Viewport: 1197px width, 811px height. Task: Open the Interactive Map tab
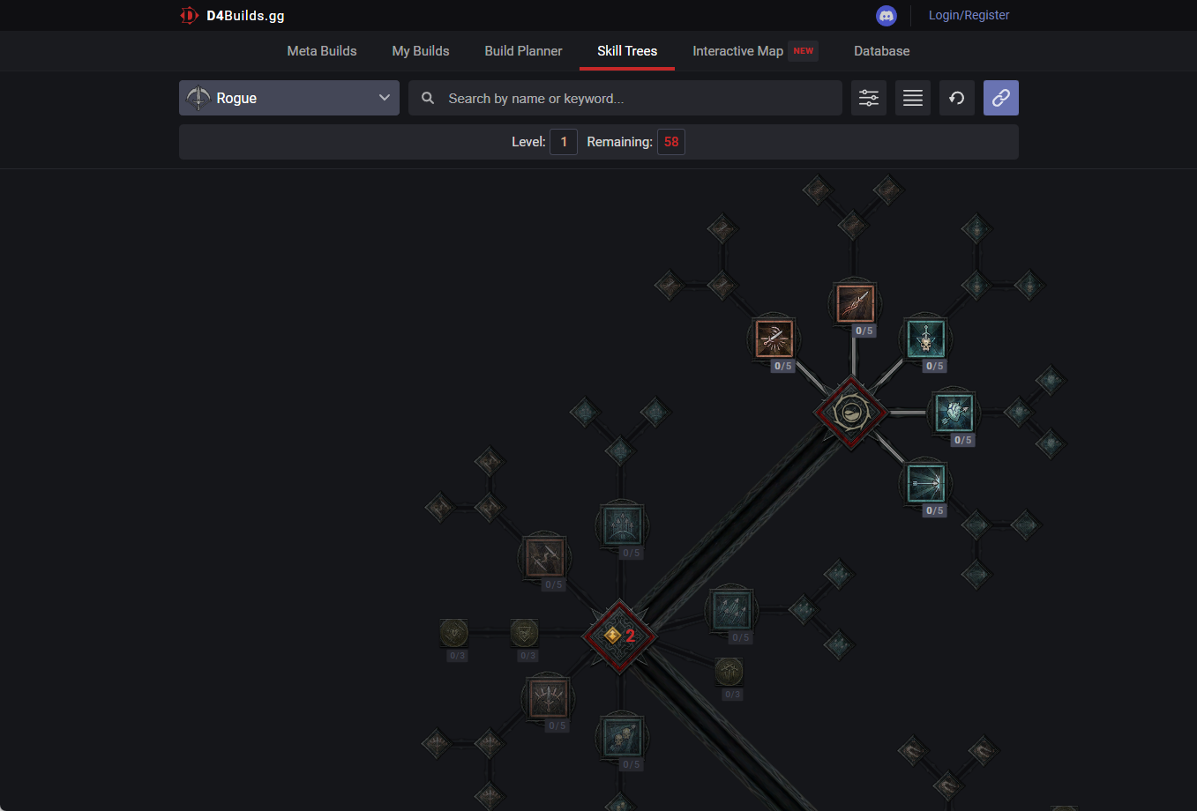pyautogui.click(x=737, y=51)
